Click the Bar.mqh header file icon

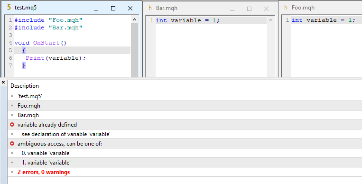point(150,8)
